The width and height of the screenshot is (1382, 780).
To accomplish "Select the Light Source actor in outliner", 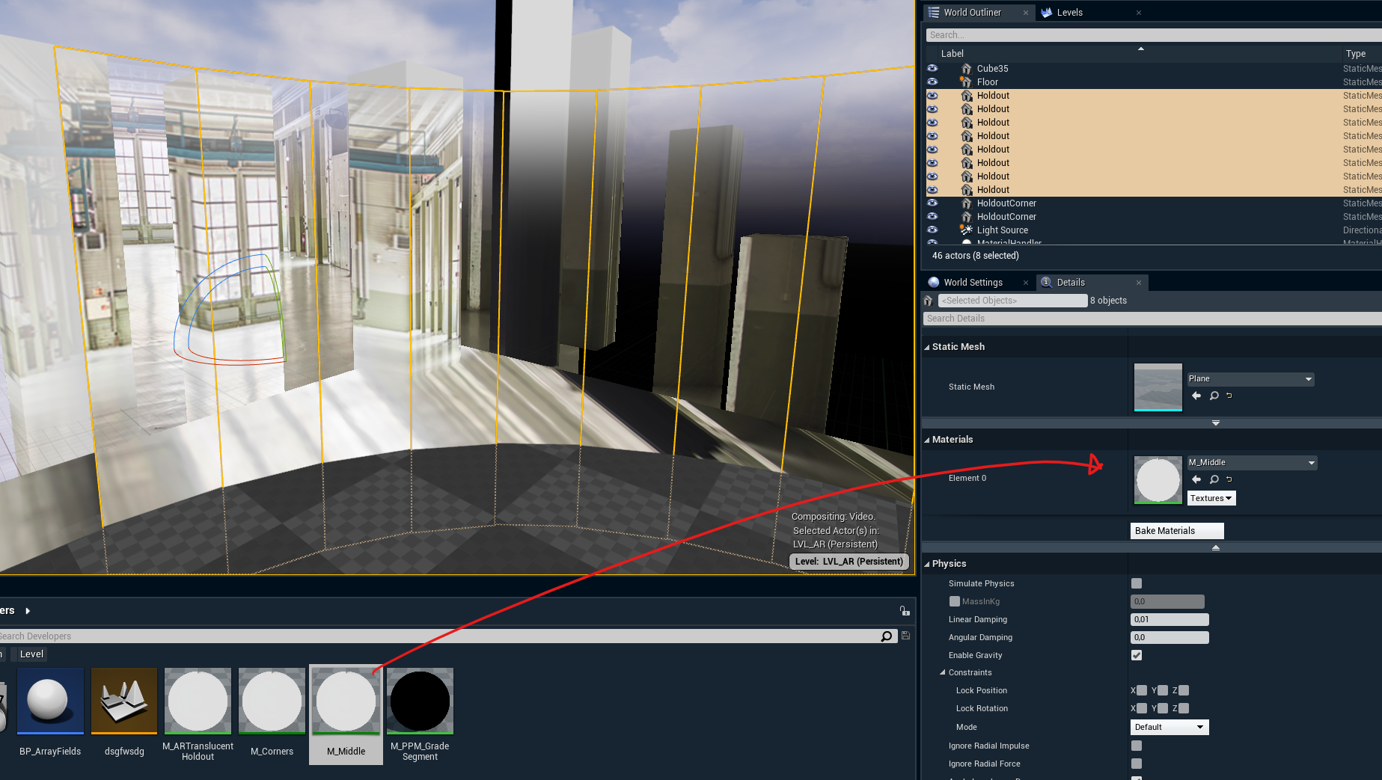I will point(1002,230).
